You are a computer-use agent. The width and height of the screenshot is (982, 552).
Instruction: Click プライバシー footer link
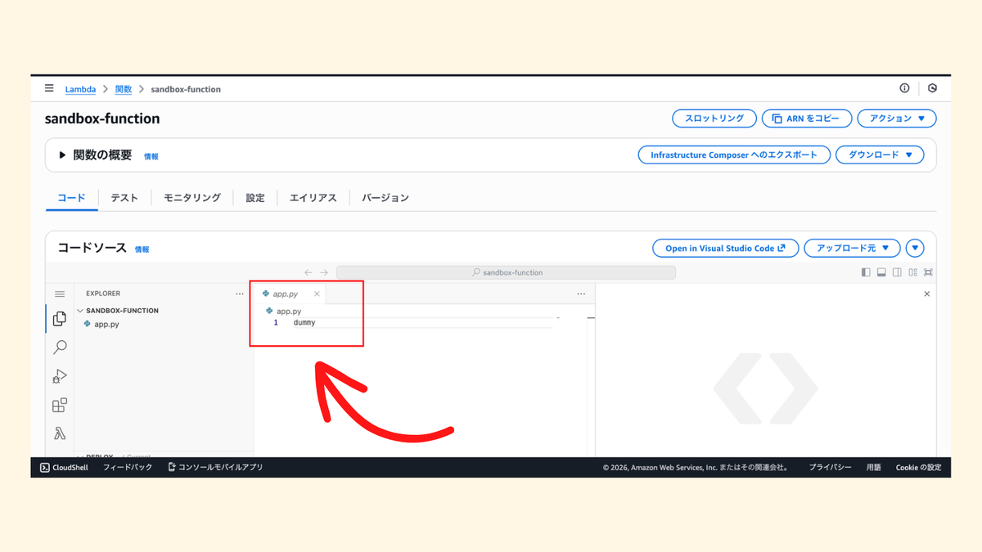830,468
